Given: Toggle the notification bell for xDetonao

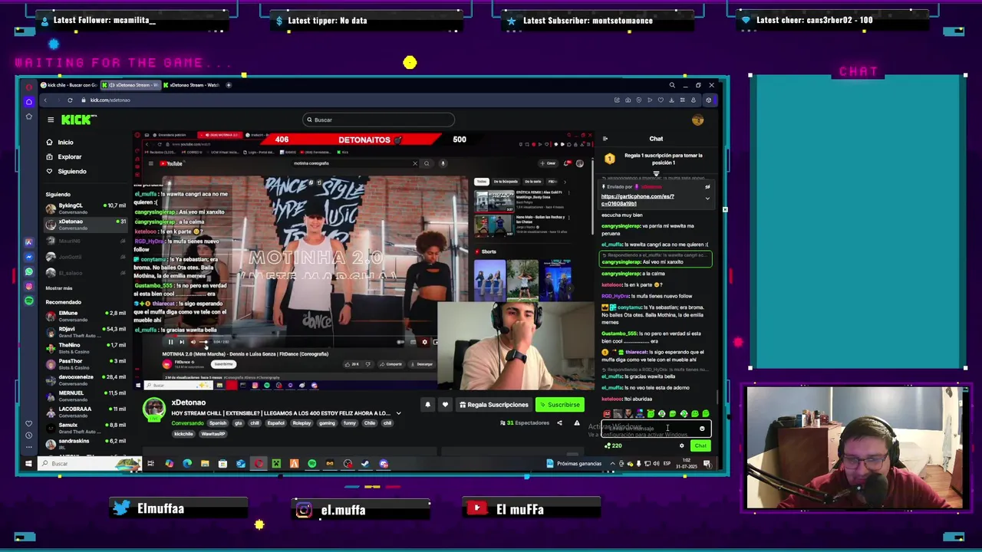Looking at the screenshot, I should 428,405.
